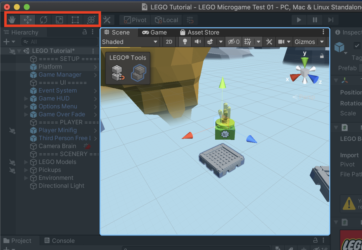
Task: Step forward one frame
Action: tap(331, 20)
